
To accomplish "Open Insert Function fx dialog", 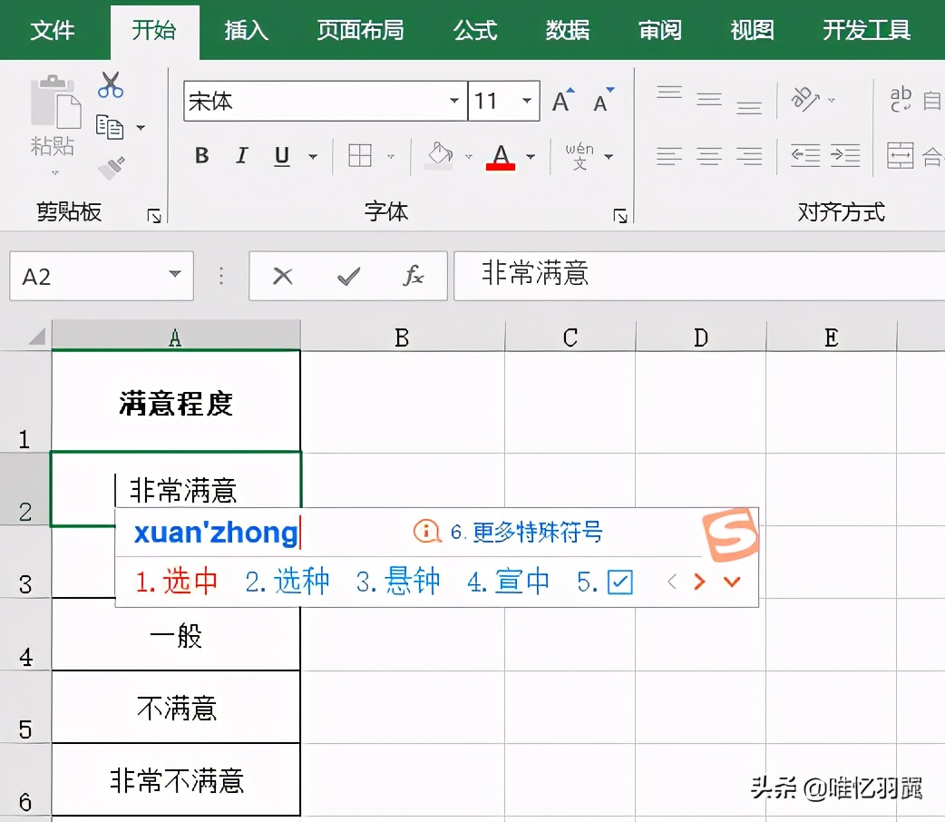I will (x=414, y=276).
